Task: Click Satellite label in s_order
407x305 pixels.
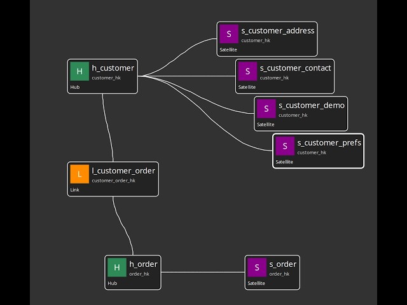Action: 256,283
